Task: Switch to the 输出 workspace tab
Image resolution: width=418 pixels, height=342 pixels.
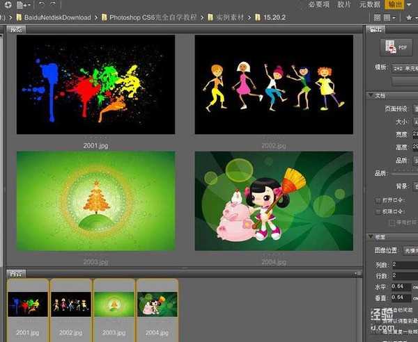Action: coord(395,4)
